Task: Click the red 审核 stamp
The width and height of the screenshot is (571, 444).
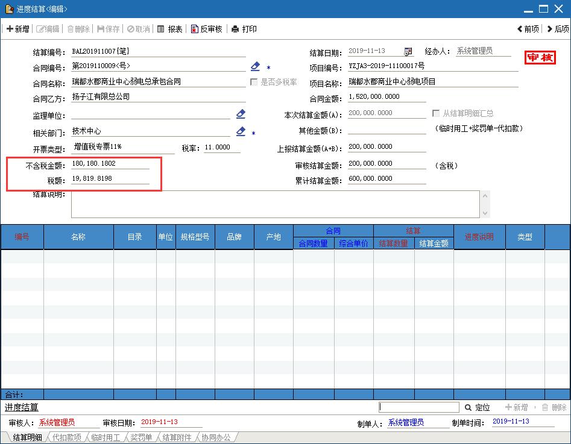Action: (540, 57)
